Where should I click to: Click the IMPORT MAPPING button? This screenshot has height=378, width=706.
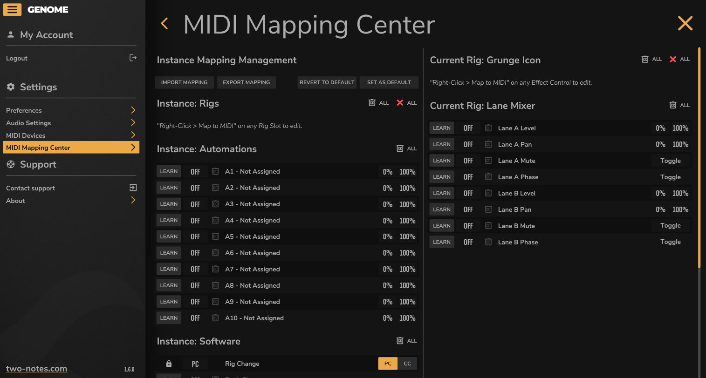[184, 82]
